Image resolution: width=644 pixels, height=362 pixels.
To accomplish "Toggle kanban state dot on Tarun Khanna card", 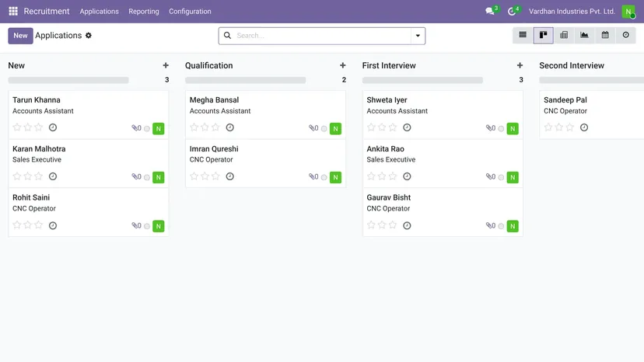I will coord(147,128).
